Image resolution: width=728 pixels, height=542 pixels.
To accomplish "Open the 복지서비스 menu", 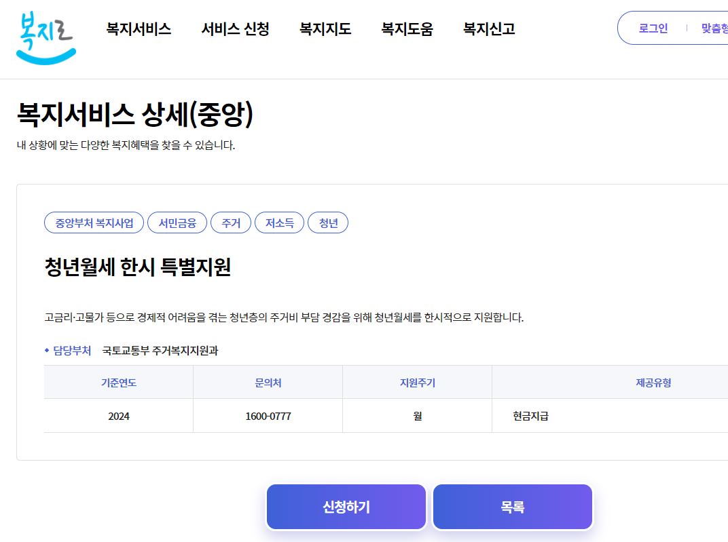I will click(x=139, y=29).
